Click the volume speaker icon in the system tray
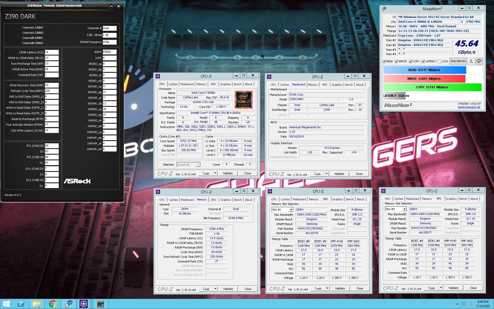The image size is (494, 309). [x=470, y=304]
